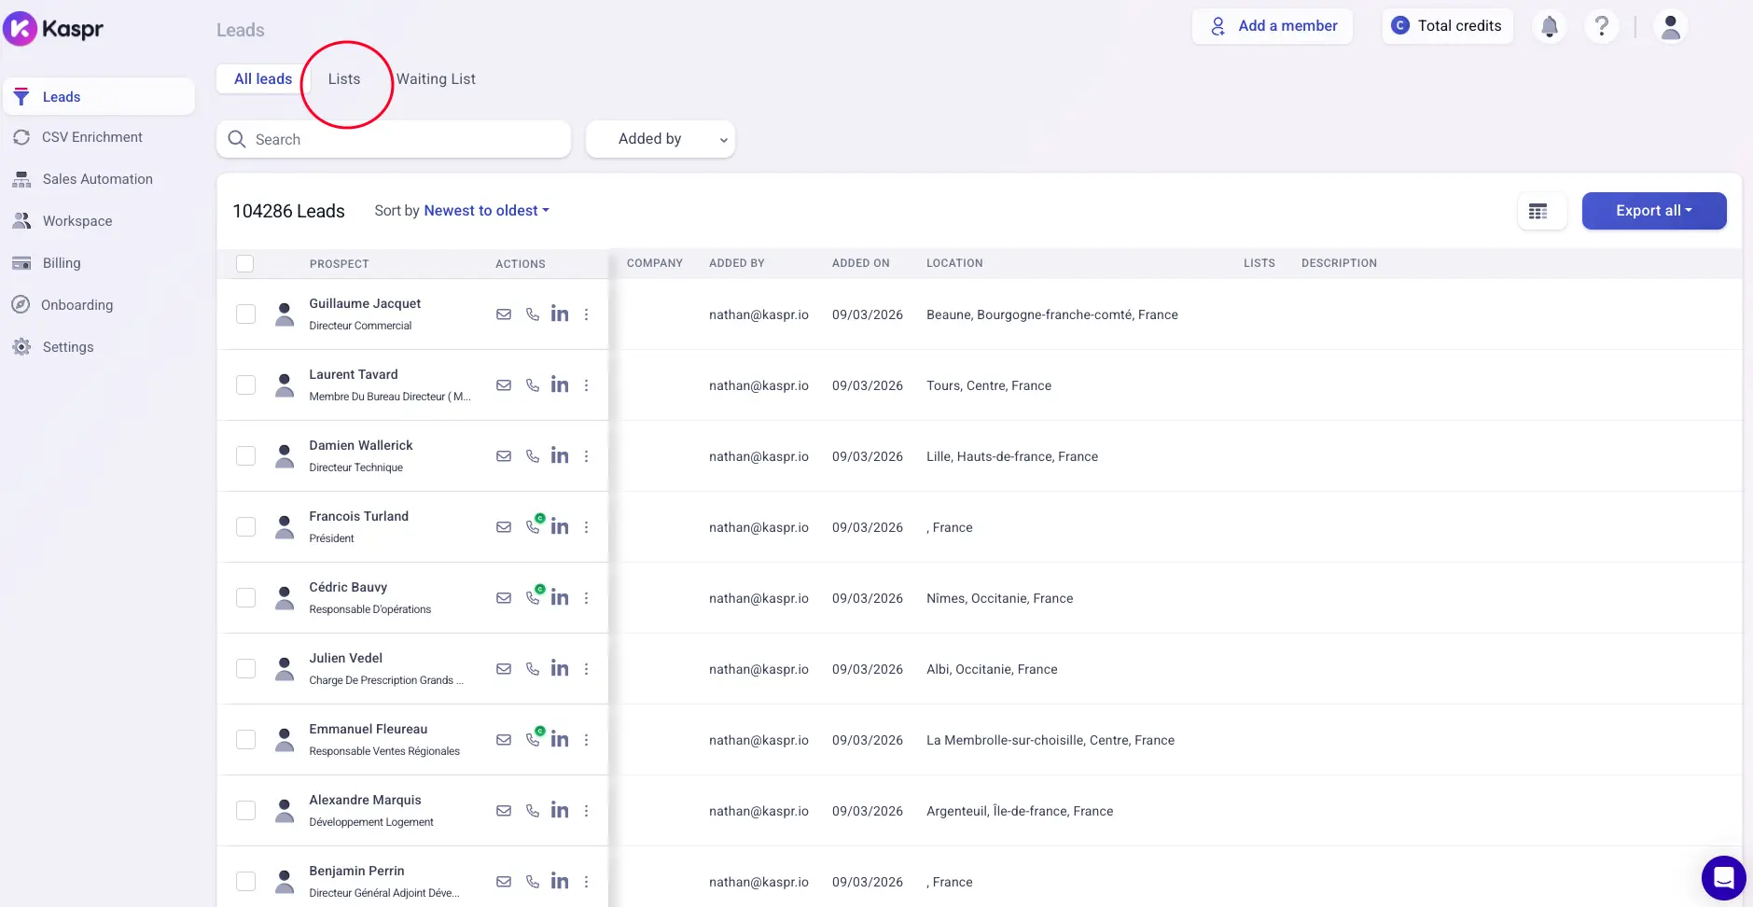1753x907 pixels.
Task: Open more options for Alexandre Marquis
Action: click(x=587, y=811)
